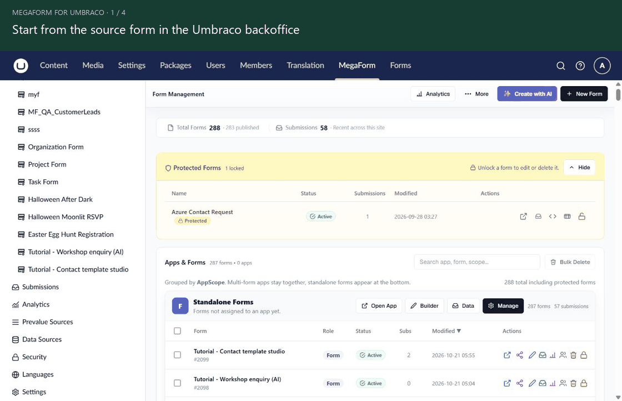Click the Data button
This screenshot has width=622, height=401.
(463, 306)
